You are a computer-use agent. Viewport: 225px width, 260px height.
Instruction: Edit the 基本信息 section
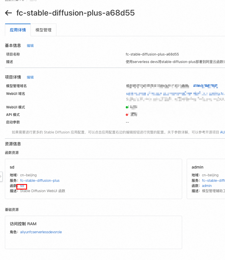pyautogui.click(x=30, y=46)
